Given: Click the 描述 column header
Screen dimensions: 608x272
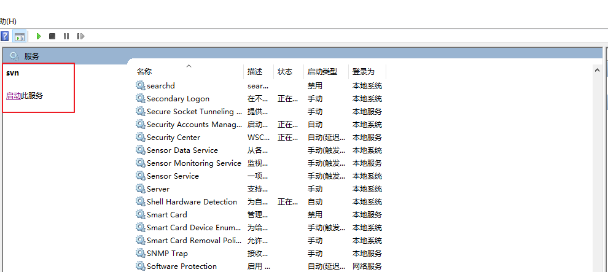Looking at the screenshot, I should (x=255, y=72).
